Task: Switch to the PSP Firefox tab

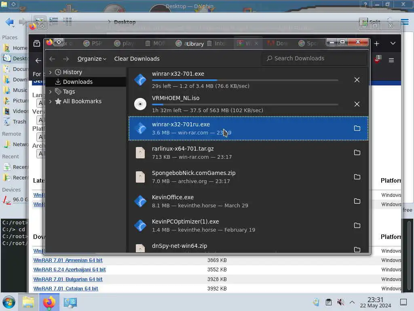Action: (93, 43)
